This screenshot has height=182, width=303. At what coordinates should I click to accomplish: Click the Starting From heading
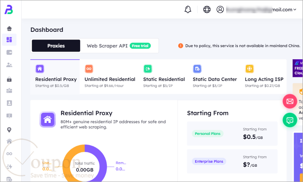208,113
